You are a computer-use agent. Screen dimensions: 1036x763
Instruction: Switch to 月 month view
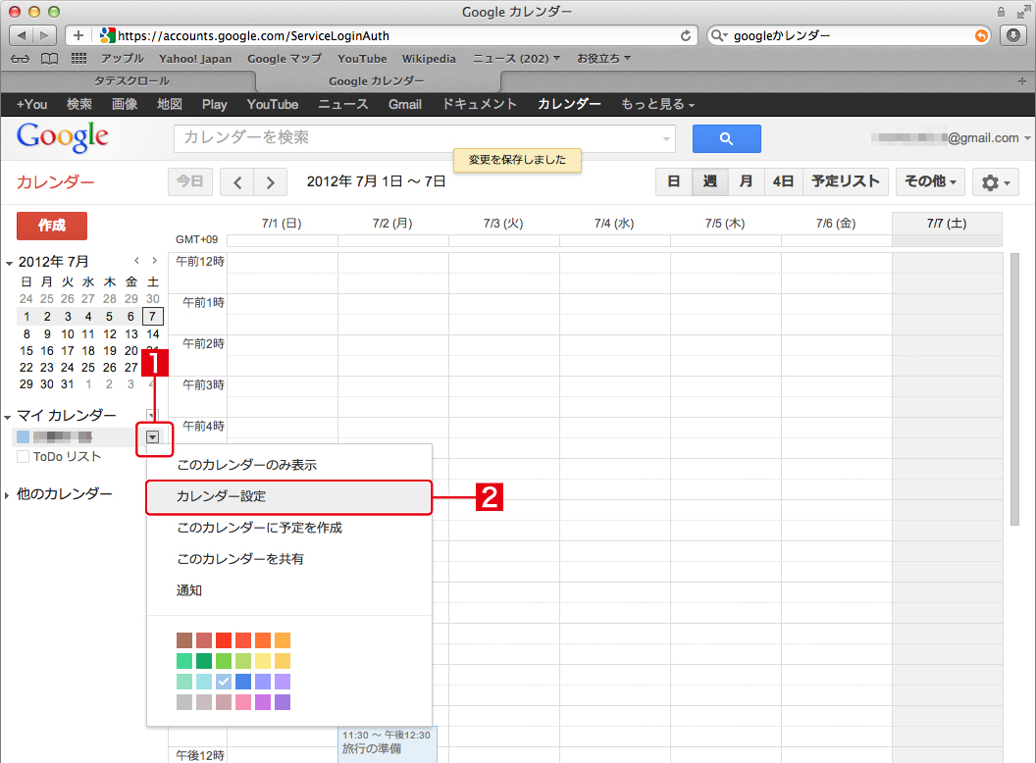746,181
